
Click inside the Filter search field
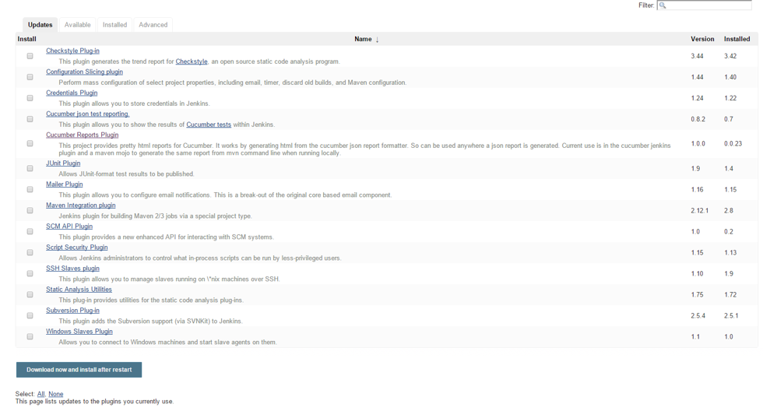[708, 5]
